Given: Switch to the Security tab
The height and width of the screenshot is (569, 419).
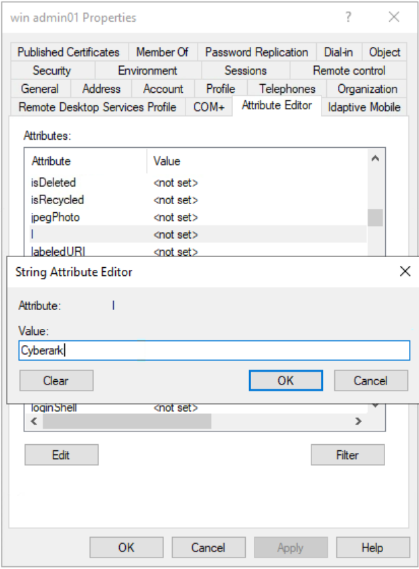Looking at the screenshot, I should pyautogui.click(x=52, y=70).
